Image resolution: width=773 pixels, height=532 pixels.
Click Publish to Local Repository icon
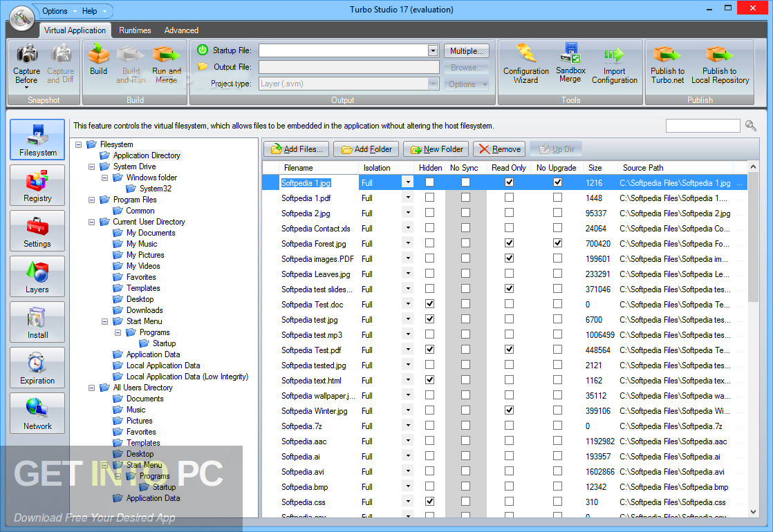click(720, 53)
